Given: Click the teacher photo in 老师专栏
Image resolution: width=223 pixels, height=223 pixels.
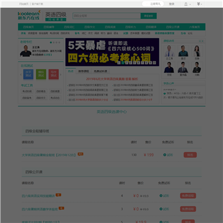Looking at the screenshot, I should 25,51.
